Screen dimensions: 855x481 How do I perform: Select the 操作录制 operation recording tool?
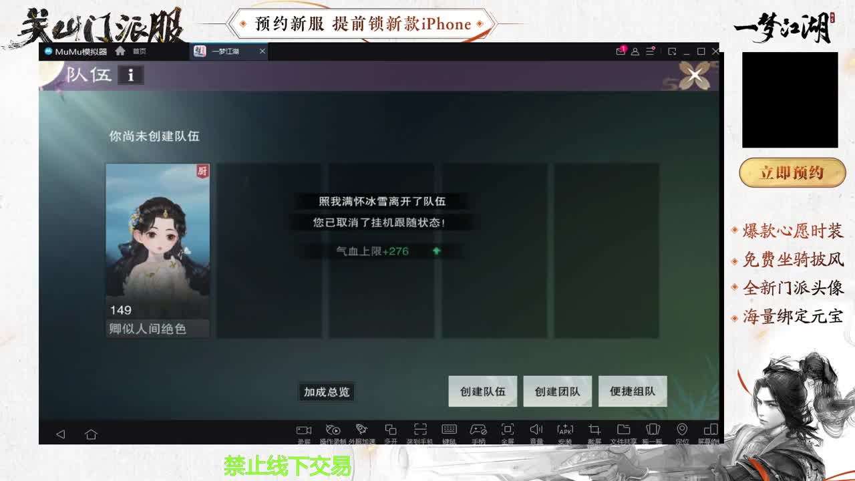pos(333,431)
